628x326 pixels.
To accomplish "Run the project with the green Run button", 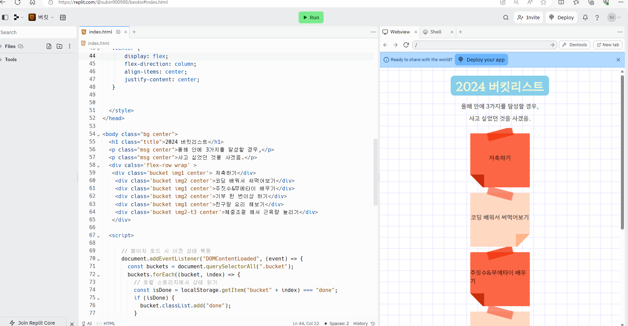I will pos(311,18).
